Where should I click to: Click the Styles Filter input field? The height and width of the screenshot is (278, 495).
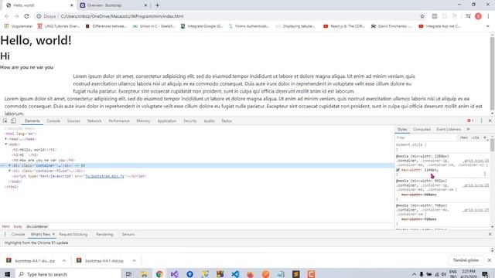tap(426, 137)
